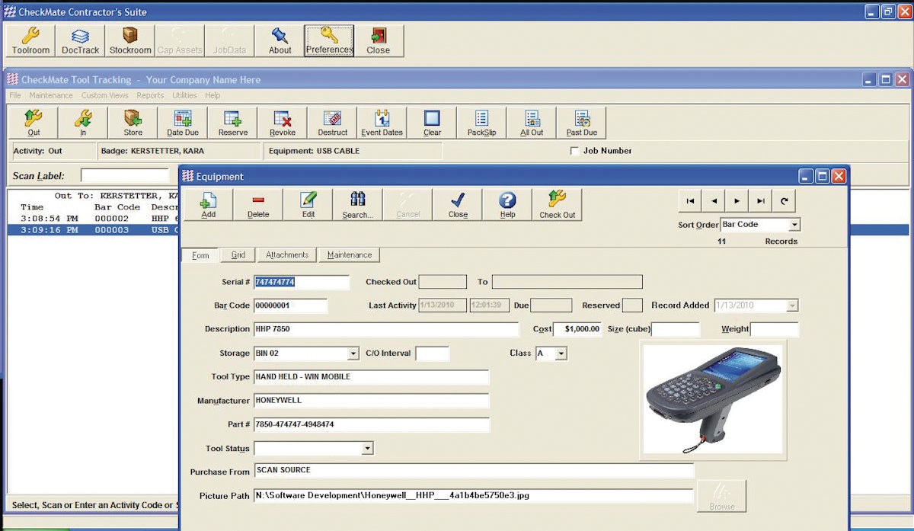Expand the Storage BIN 02 dropdown
This screenshot has width=914, height=531.
click(352, 353)
